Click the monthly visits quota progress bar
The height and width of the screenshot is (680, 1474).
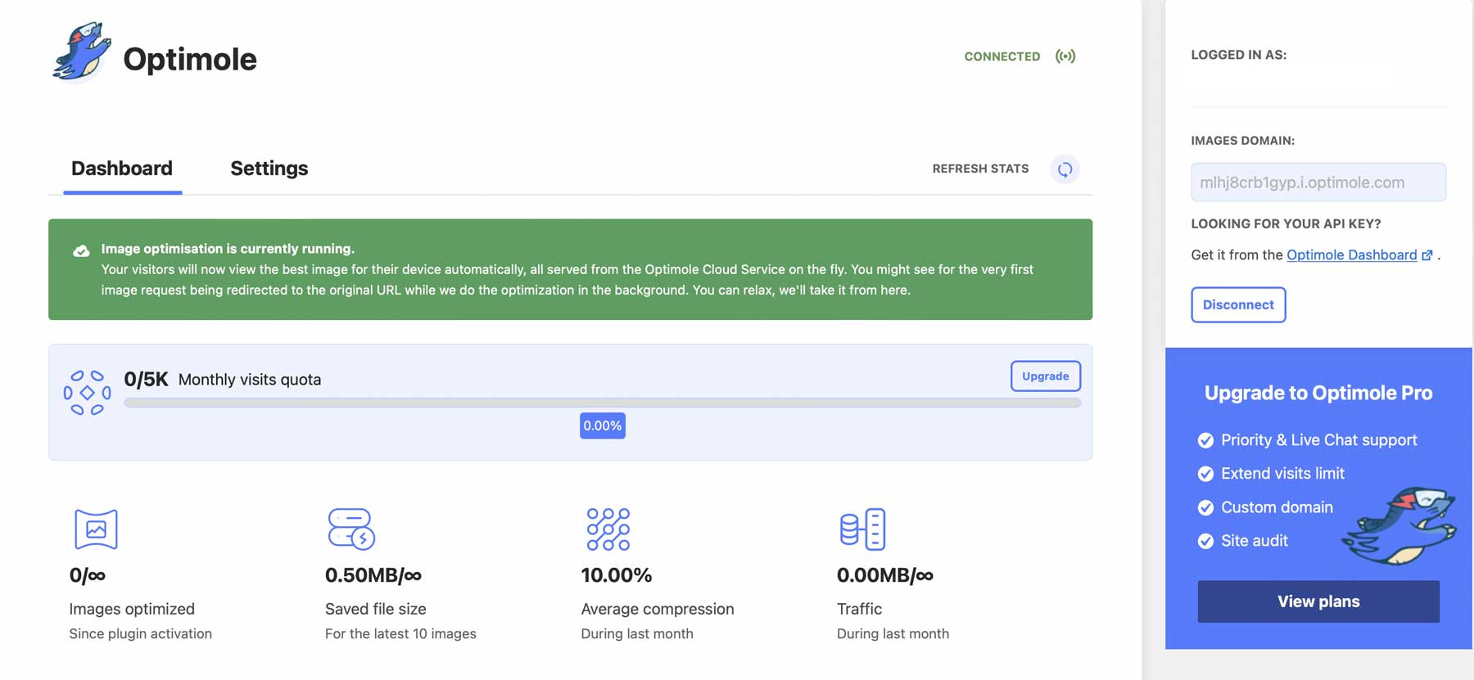603,403
